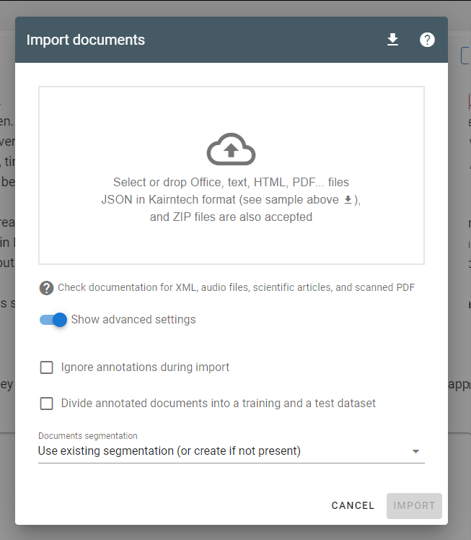
Task: Click 'and ZIP files are also accepted'
Action: pos(232,217)
